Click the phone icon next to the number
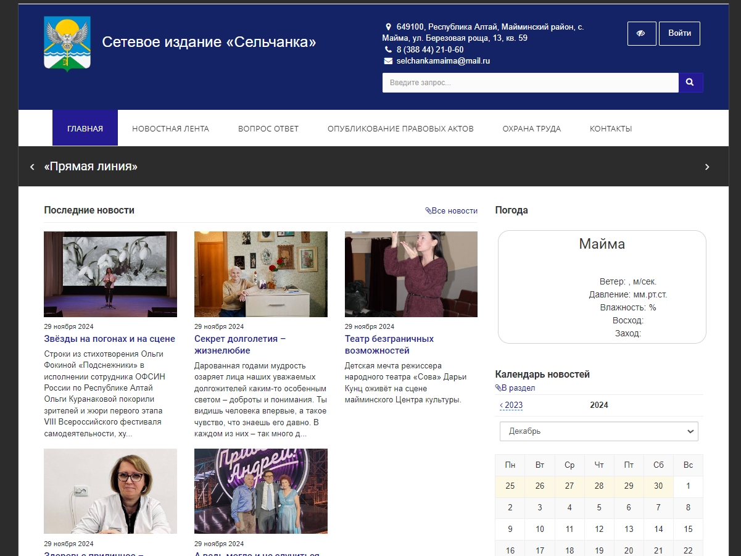This screenshot has height=556, width=741. [x=388, y=49]
